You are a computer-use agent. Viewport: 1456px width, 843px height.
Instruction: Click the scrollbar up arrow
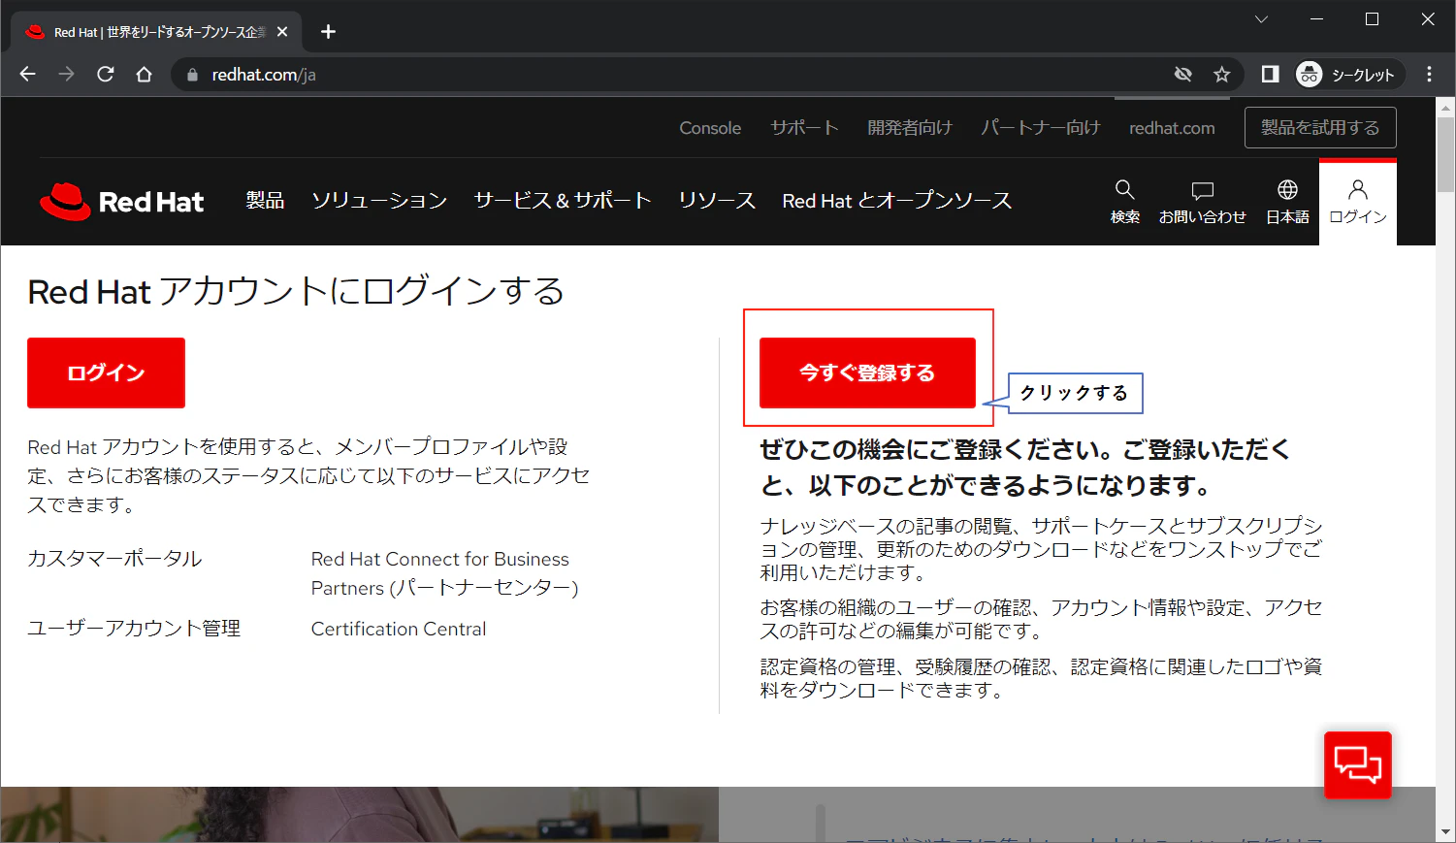click(1445, 107)
